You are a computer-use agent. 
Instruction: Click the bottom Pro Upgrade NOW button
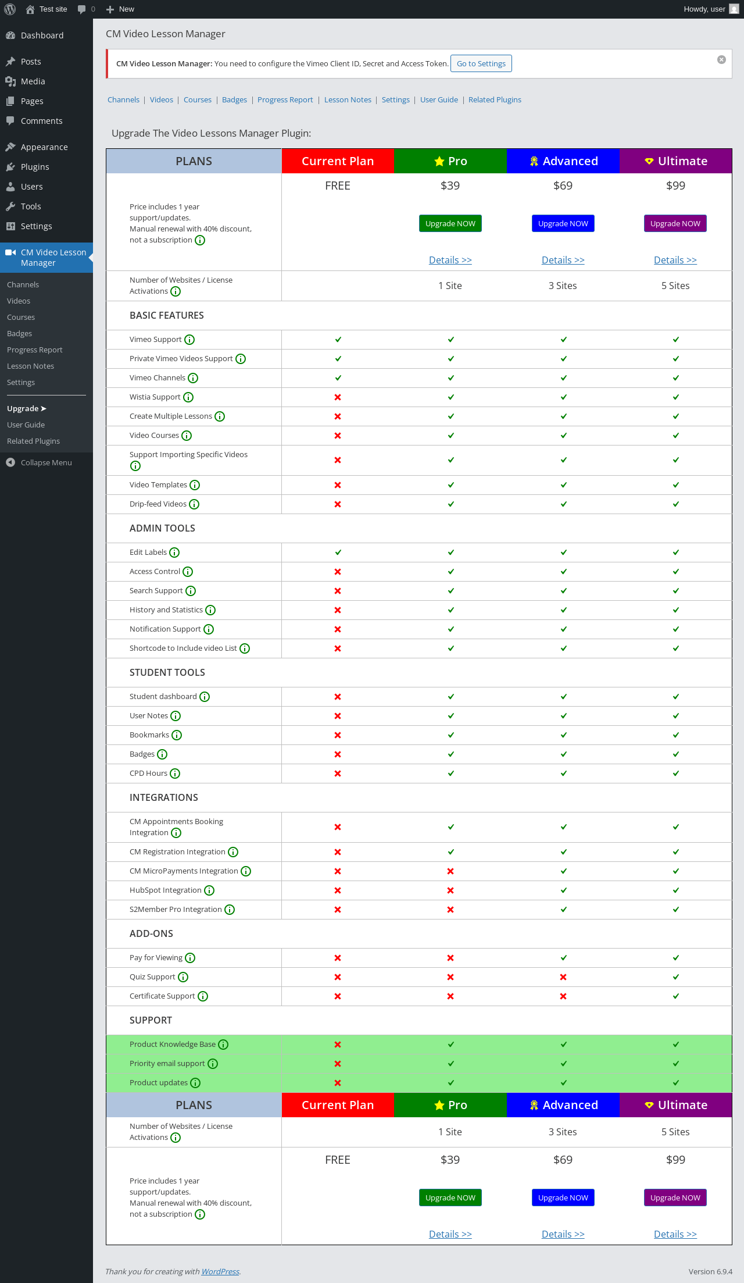coord(450,1198)
